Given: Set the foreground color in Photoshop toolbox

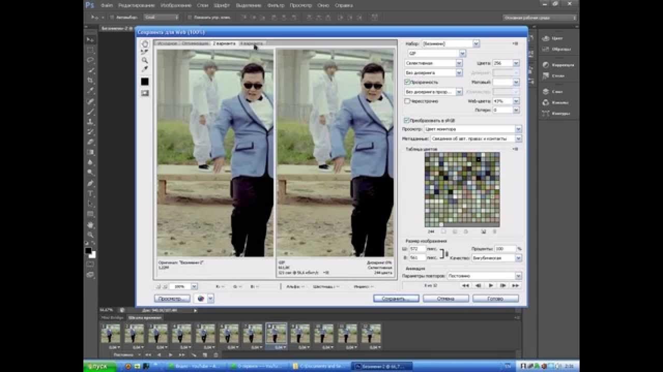Looking at the screenshot, I should click(89, 251).
